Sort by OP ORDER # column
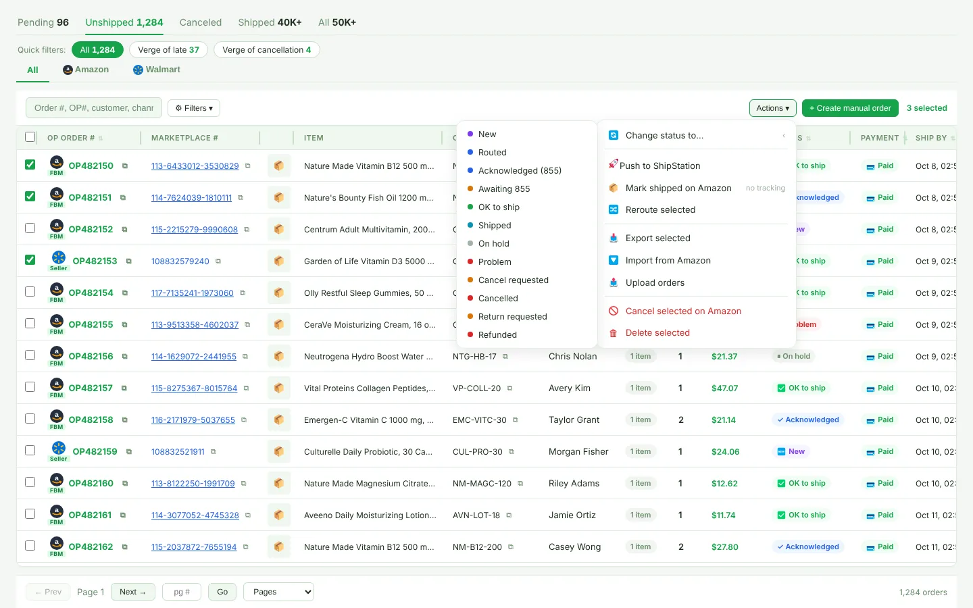The image size is (973, 608). coord(75,138)
